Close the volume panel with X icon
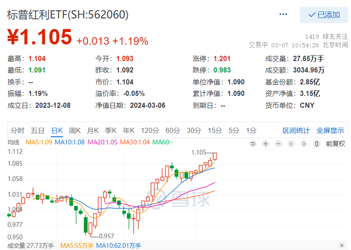Screen dimensions: 351x250 [341, 245]
